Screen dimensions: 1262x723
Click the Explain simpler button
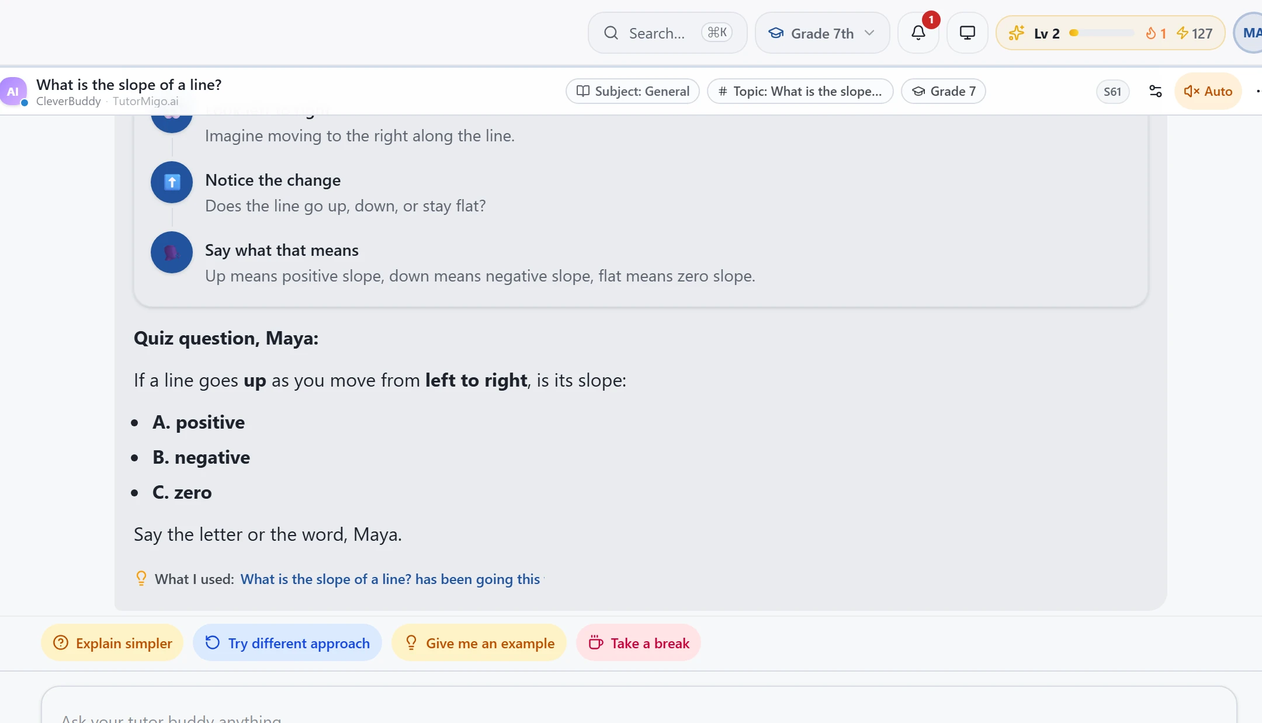coord(112,643)
